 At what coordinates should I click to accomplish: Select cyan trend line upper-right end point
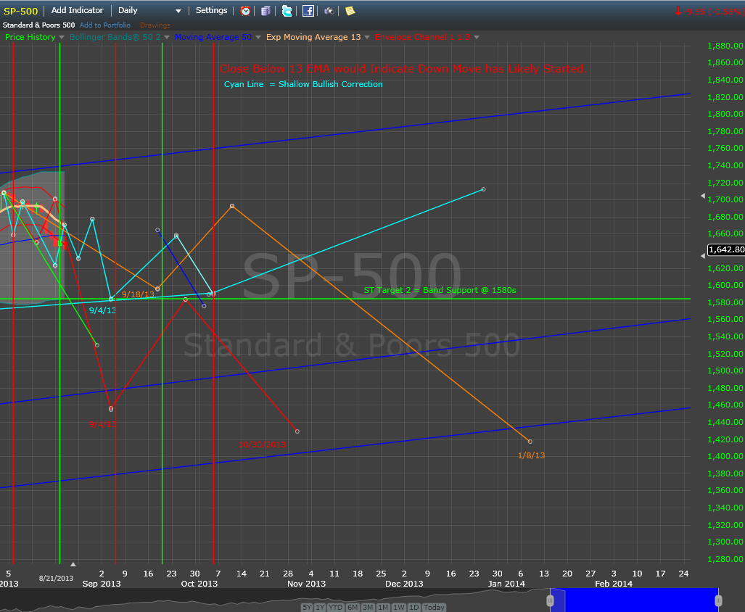[x=483, y=189]
